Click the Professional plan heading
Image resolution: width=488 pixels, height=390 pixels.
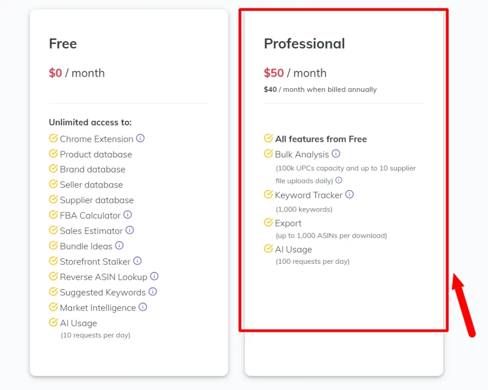pos(304,43)
